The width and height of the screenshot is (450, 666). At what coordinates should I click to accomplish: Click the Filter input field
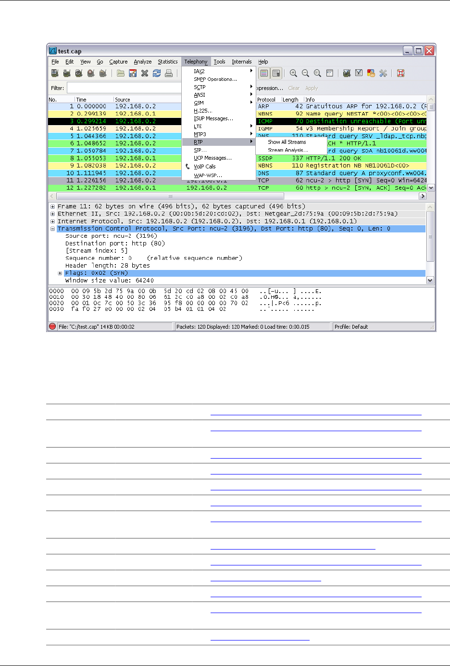pos(124,88)
